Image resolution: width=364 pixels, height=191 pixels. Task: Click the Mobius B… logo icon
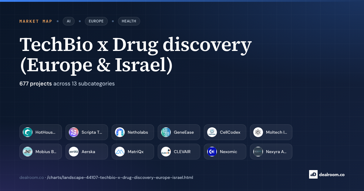(x=28, y=152)
